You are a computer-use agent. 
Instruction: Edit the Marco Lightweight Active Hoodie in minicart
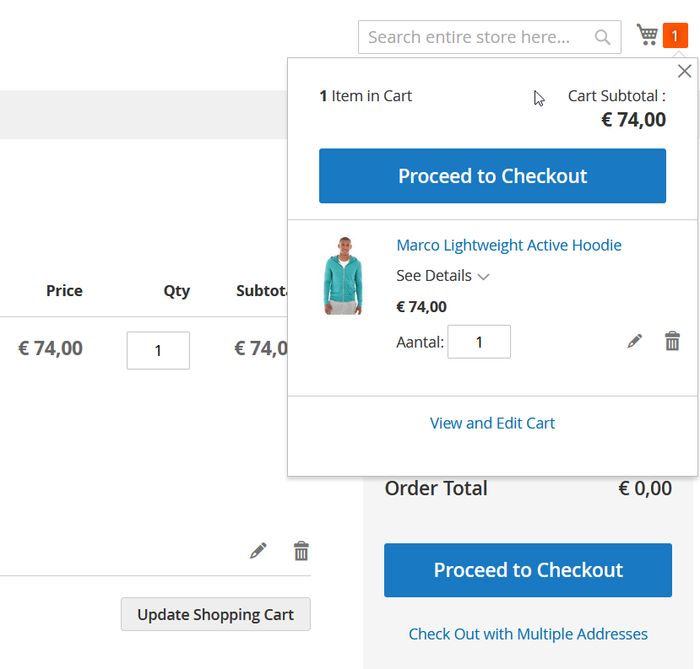pyautogui.click(x=634, y=341)
